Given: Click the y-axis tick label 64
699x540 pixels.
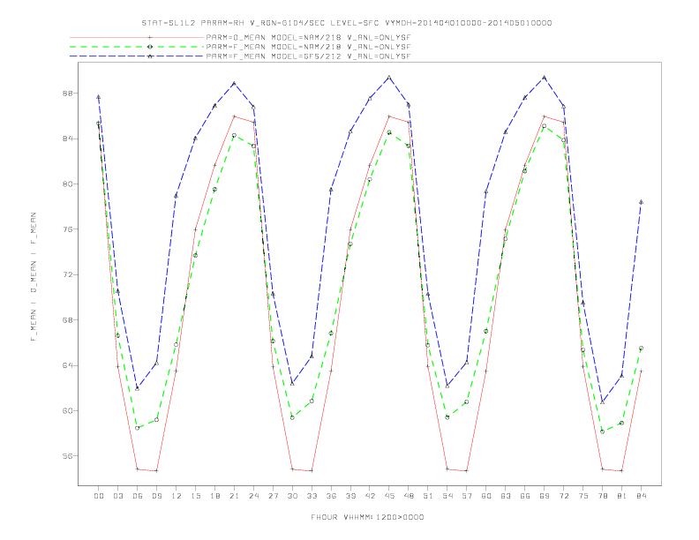Looking at the screenshot, I should [x=67, y=365].
